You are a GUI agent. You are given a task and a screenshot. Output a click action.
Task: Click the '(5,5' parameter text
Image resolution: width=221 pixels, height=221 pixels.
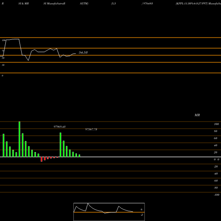(114, 4)
